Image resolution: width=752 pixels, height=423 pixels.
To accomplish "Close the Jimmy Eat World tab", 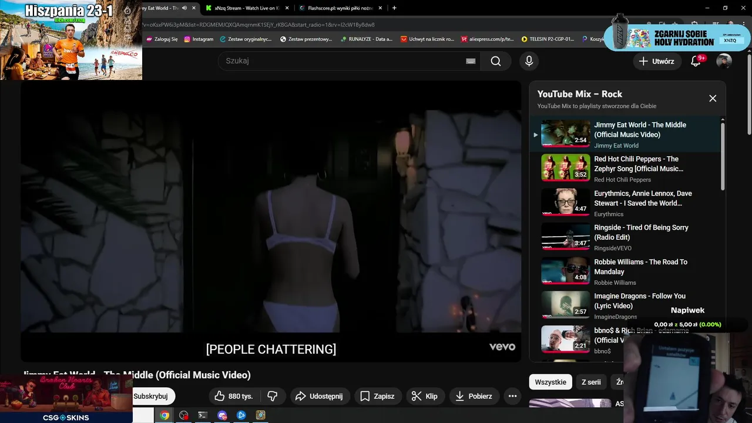I will 194,8.
